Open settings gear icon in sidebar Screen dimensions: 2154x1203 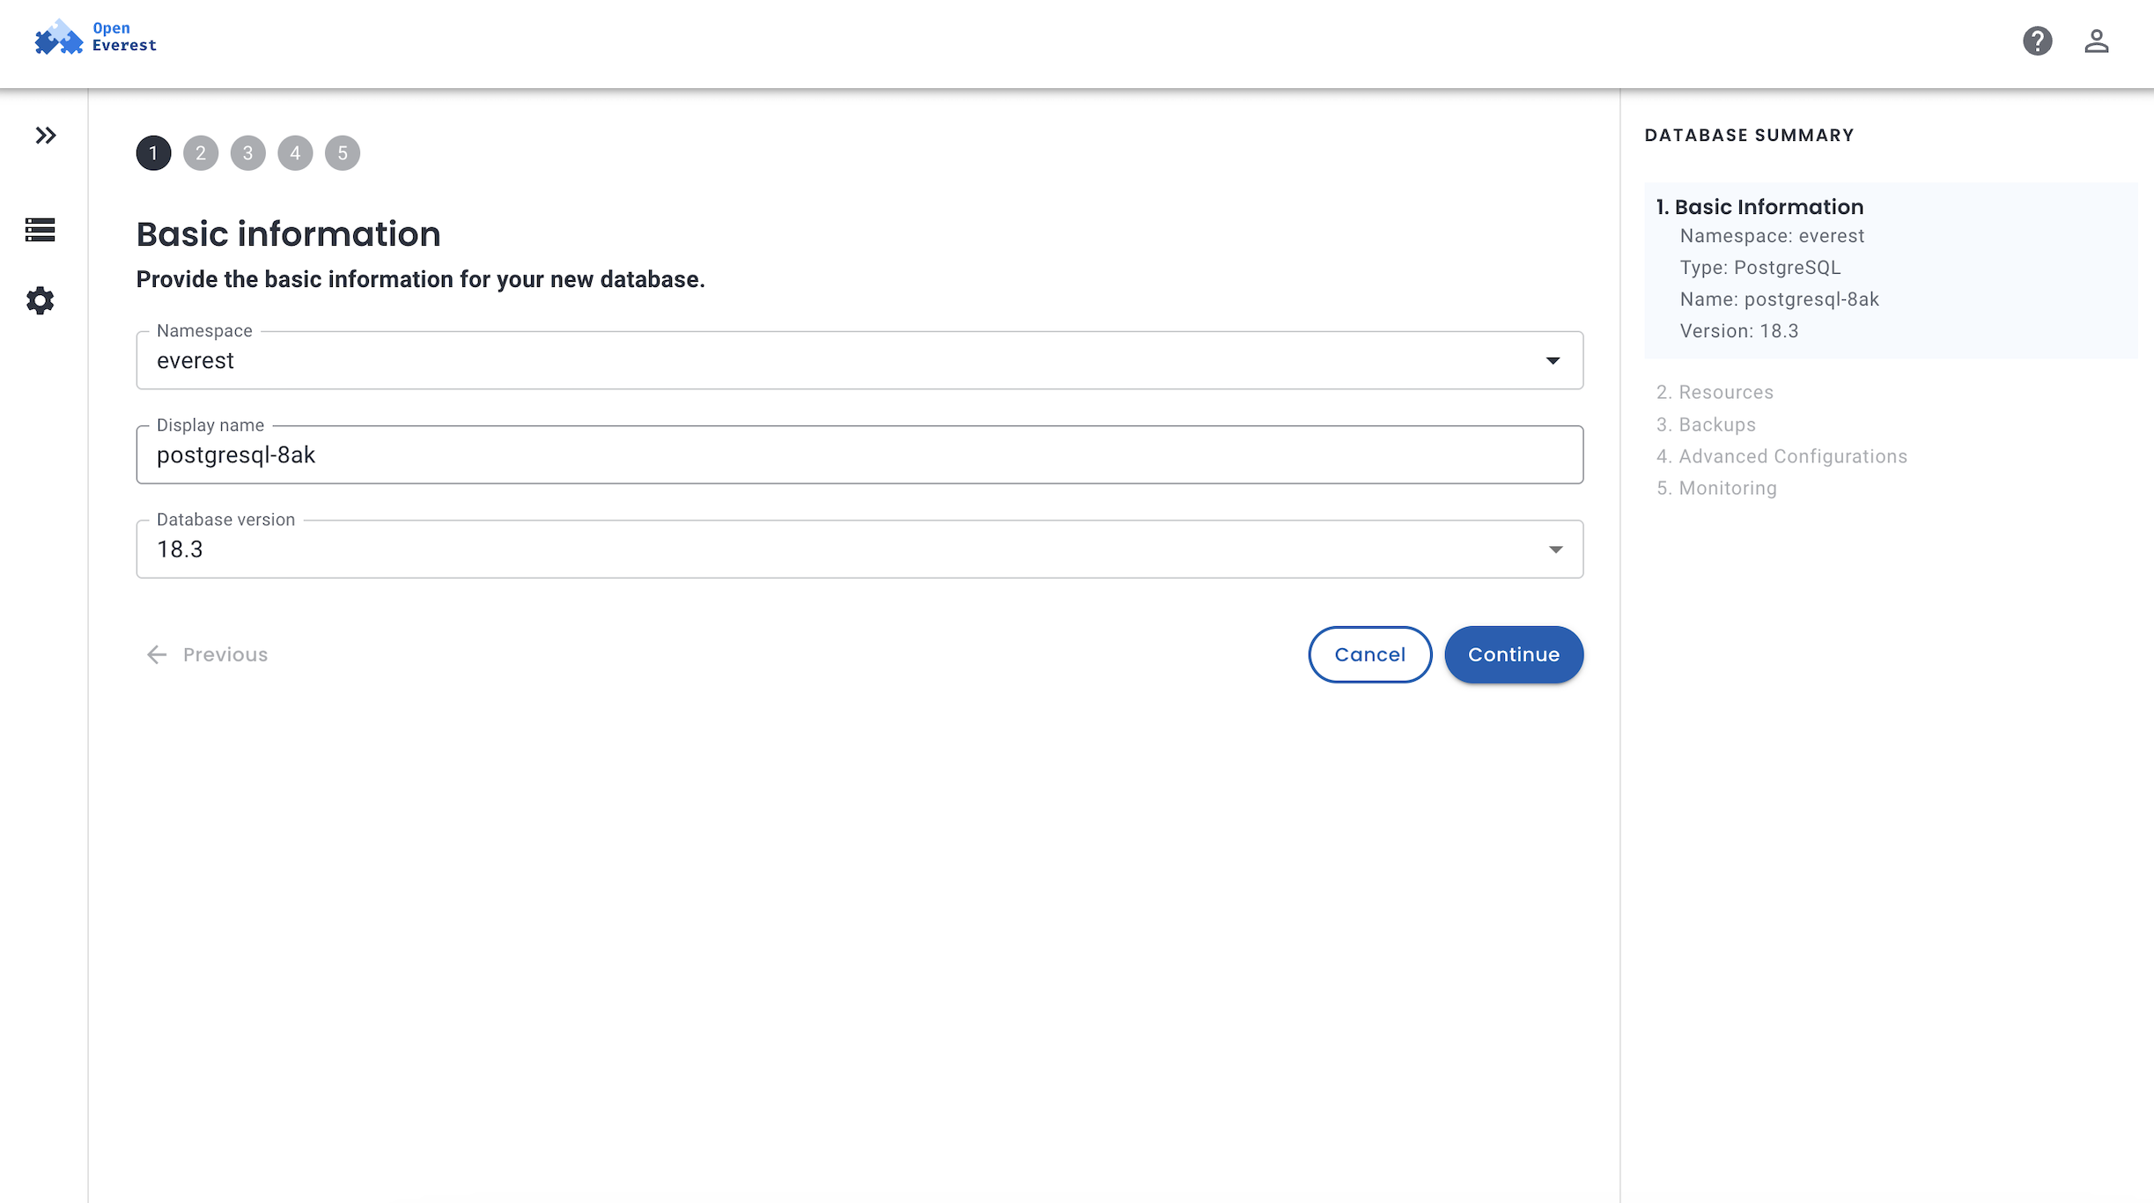coord(41,301)
